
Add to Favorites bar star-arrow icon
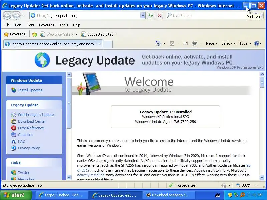[x=35, y=34]
